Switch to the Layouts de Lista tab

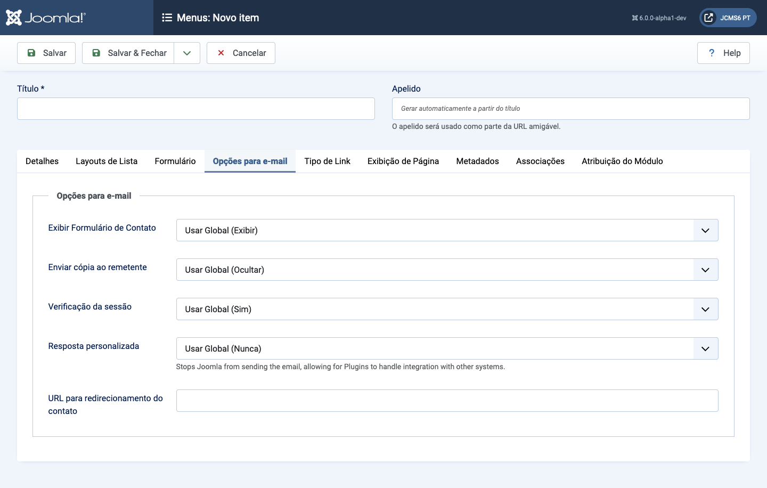click(107, 161)
